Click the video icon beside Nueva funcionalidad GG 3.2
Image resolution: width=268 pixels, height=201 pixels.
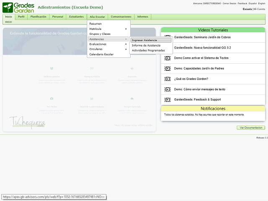(167, 48)
